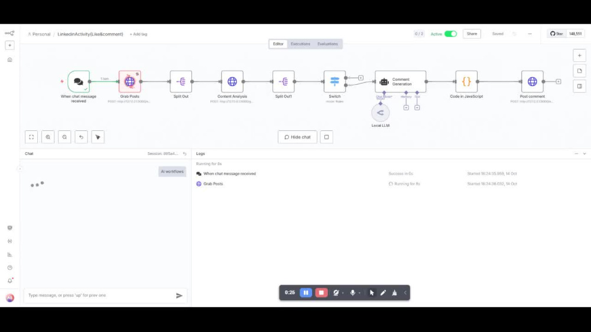
Task: Tidy up workflow nodes button
Action: pyautogui.click(x=98, y=137)
